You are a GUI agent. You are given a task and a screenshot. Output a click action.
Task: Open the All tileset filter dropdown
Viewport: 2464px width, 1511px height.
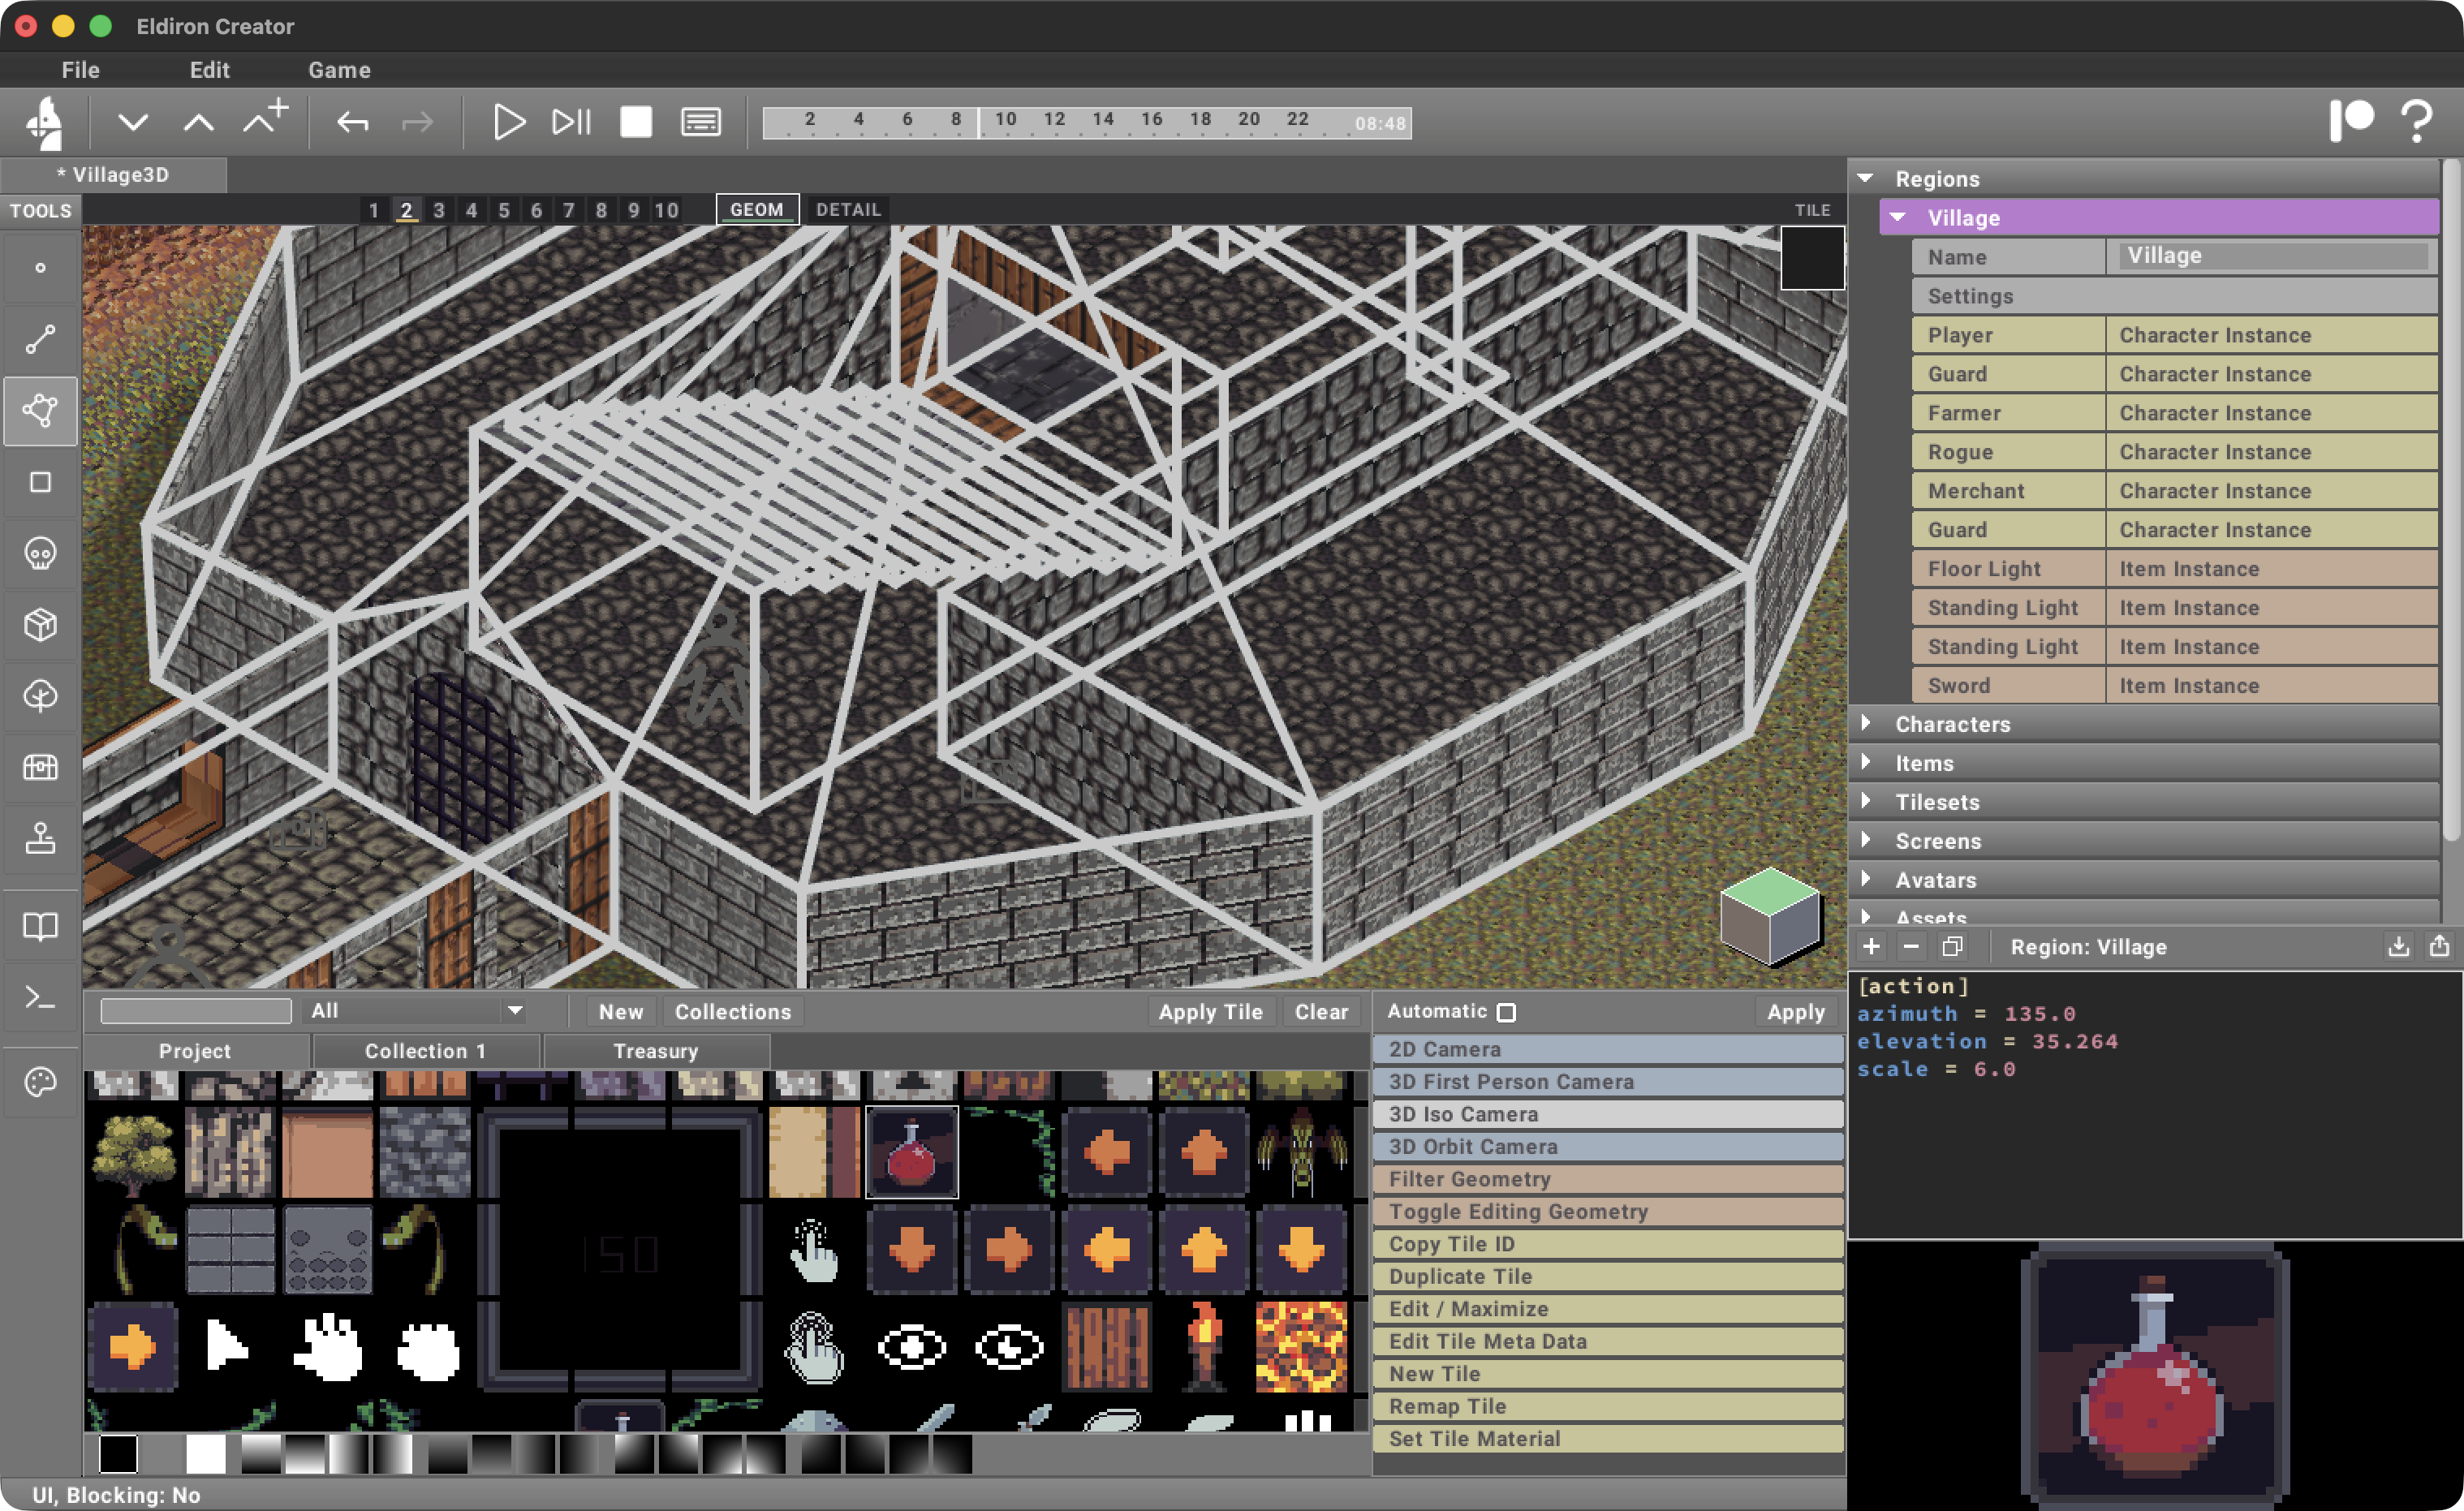[x=415, y=1010]
